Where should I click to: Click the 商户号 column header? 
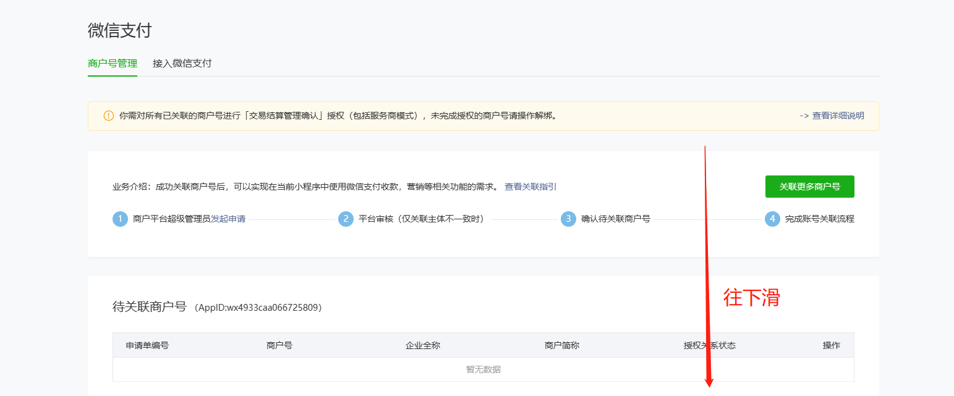coord(279,345)
